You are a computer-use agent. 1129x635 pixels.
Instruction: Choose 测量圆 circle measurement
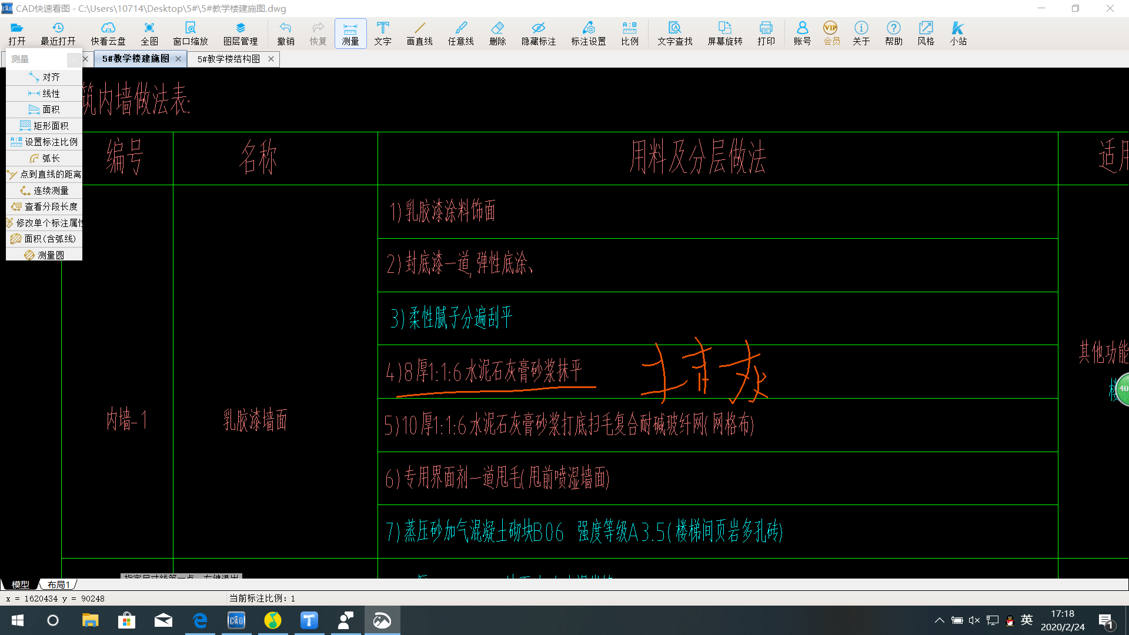point(44,255)
